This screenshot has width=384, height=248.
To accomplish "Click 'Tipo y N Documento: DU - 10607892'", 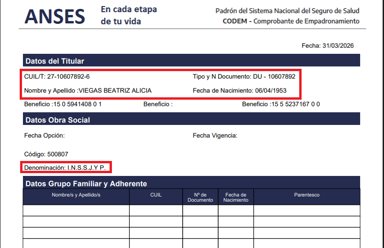I will (244, 76).
